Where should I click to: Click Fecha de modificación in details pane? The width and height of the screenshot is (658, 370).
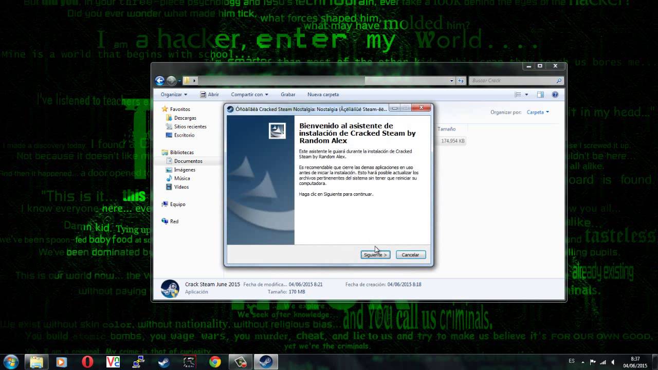(x=283, y=284)
